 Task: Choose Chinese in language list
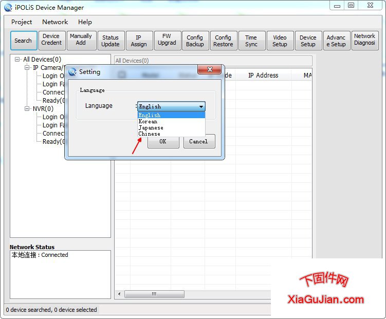[x=171, y=134]
